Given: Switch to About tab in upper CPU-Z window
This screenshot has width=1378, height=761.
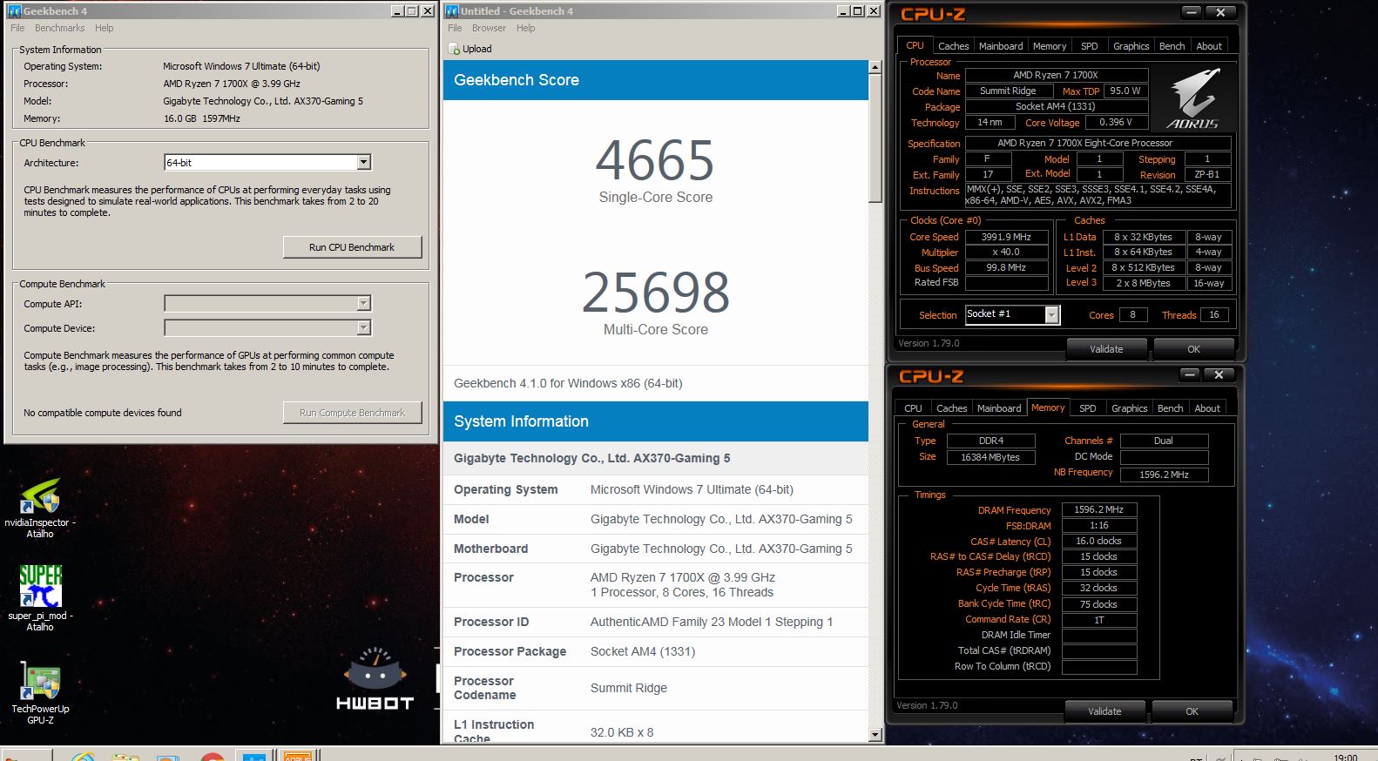Looking at the screenshot, I should (x=1209, y=46).
